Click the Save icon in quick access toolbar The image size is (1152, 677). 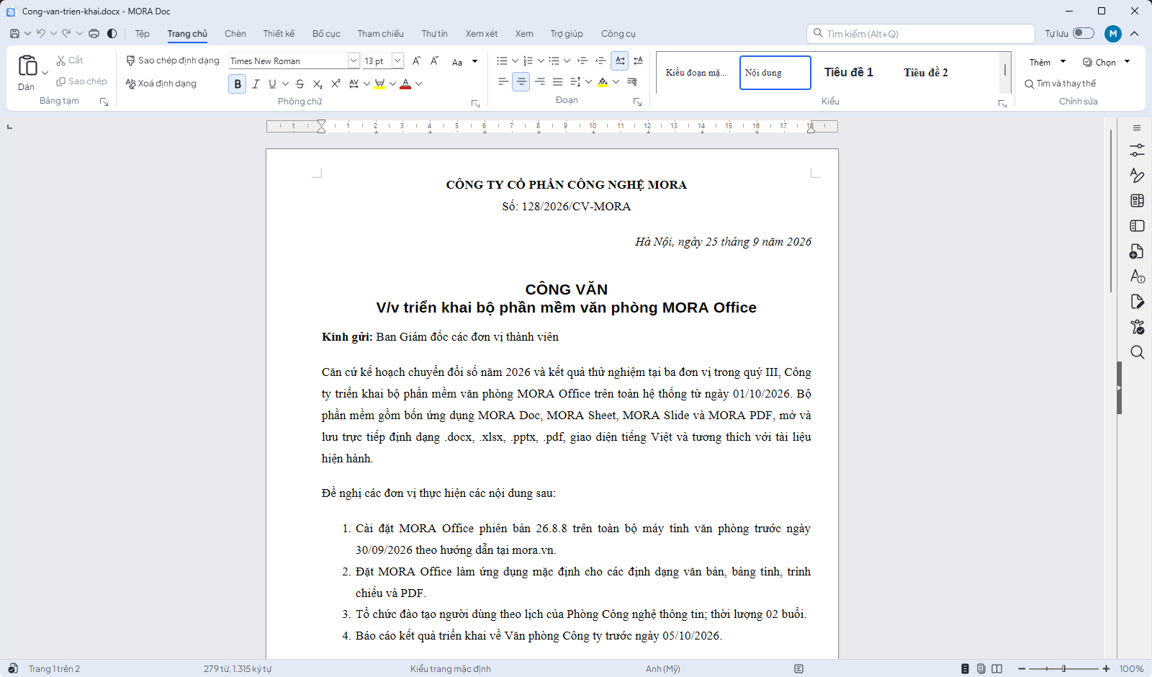point(14,34)
